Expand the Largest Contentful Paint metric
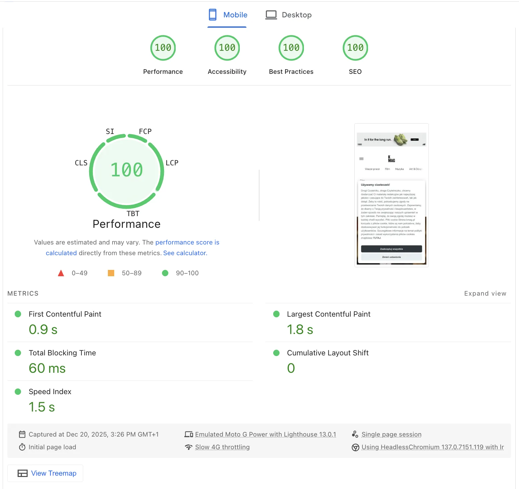Screen dimensions: 519x489 [388, 322]
